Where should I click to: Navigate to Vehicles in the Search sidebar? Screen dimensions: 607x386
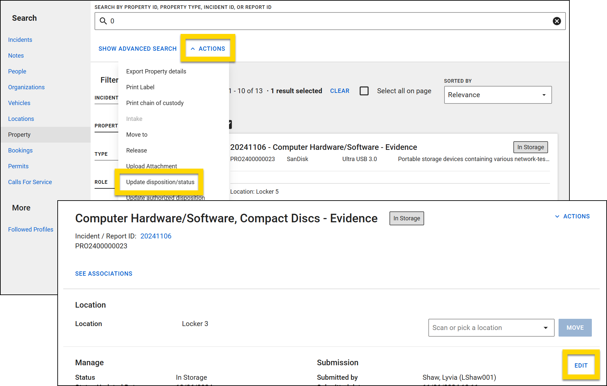pyautogui.click(x=19, y=103)
